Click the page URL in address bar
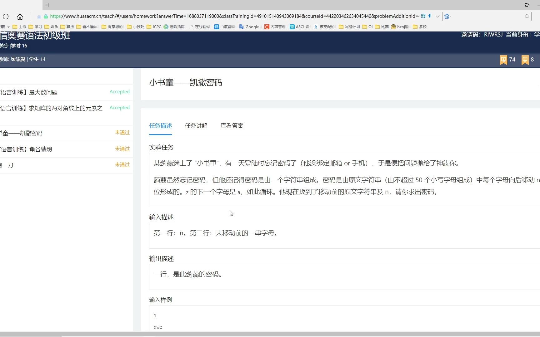 click(x=234, y=16)
